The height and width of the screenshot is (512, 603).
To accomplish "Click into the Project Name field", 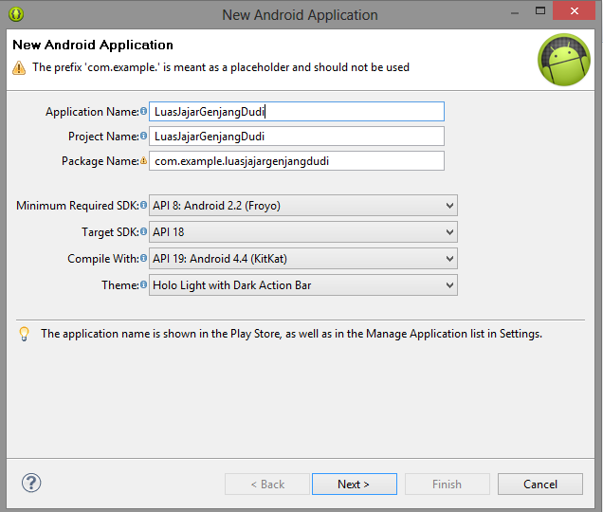I will (297, 137).
